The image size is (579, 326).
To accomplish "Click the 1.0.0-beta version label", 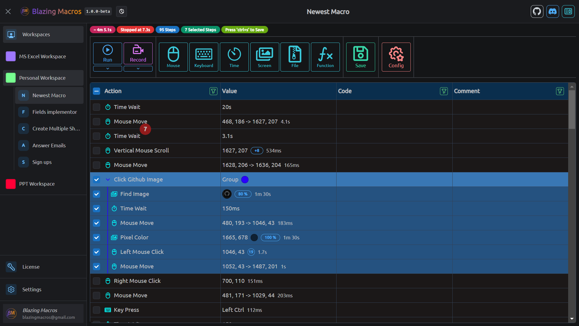I will coord(98,11).
